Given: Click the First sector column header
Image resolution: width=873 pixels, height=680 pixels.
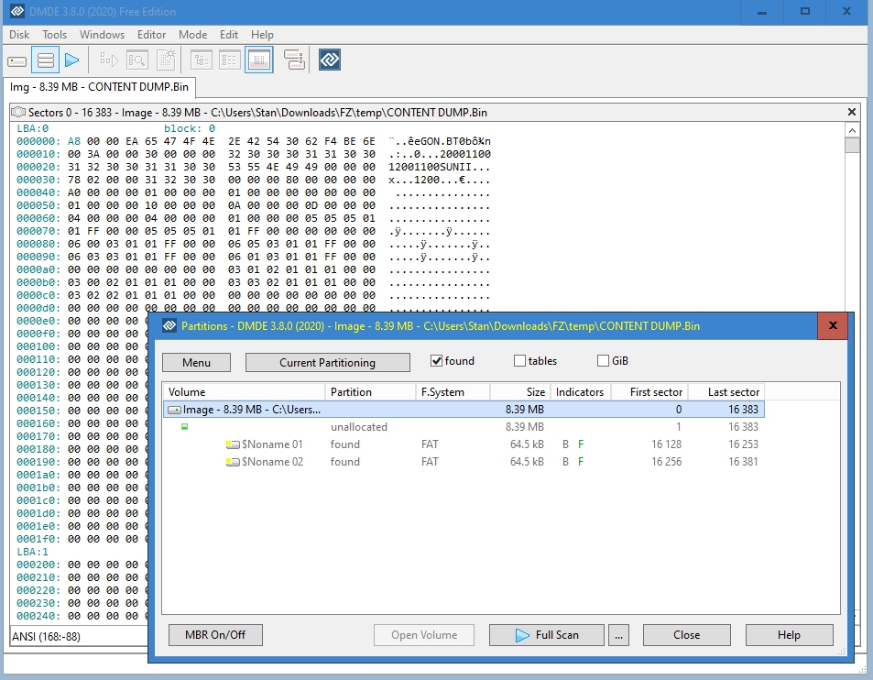Looking at the screenshot, I should click(649, 392).
